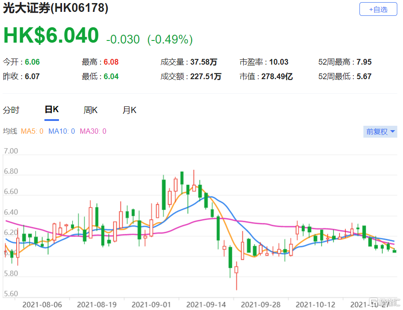Image resolution: width=403 pixels, height=310 pixels.
Task: Click the 2021-09-14 date label on axis
Action: pos(206,305)
